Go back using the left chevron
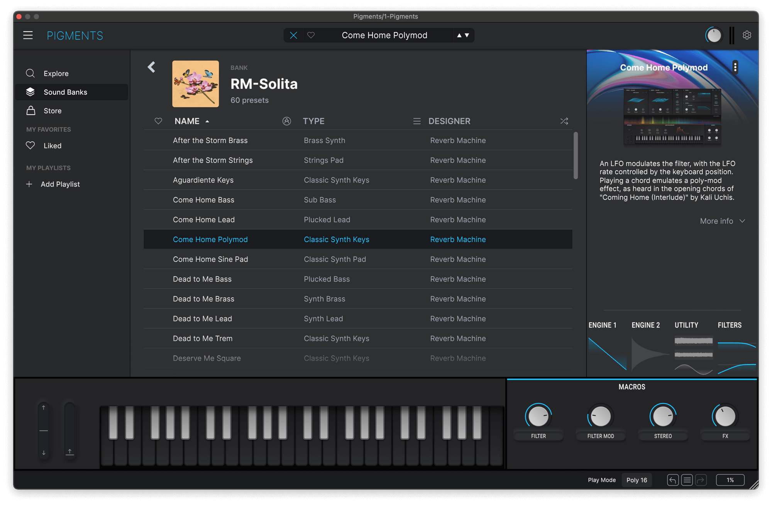Viewport: 772px width, 505px height. 151,67
